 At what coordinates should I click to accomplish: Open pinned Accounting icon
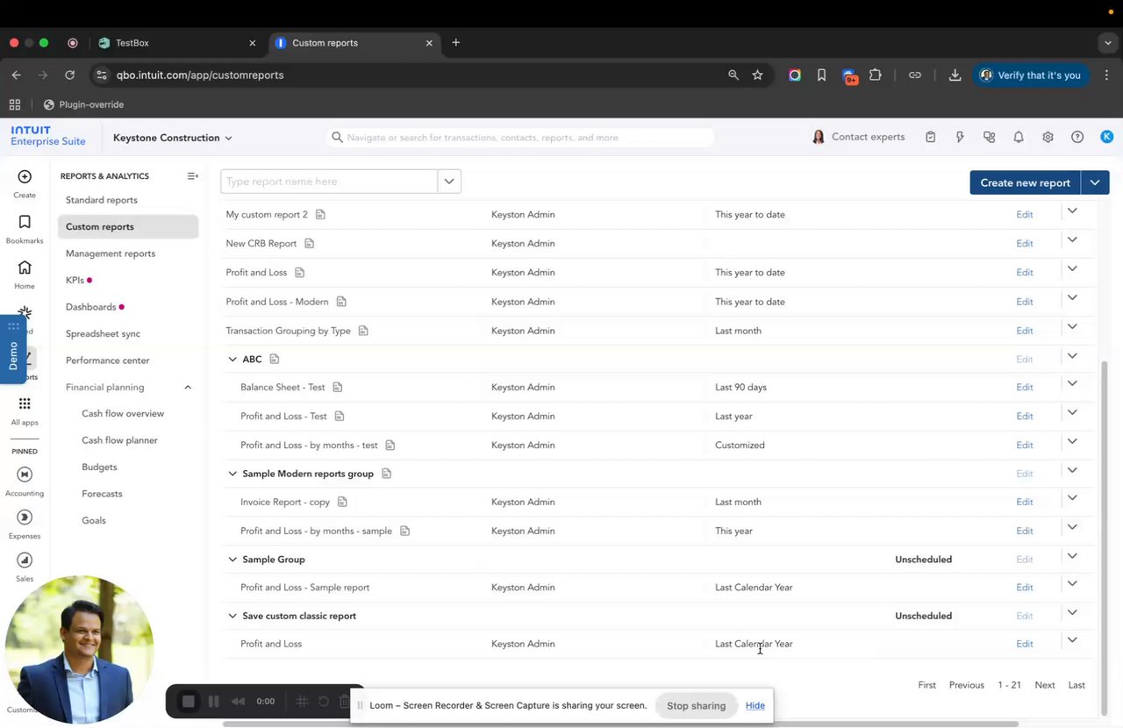click(25, 475)
